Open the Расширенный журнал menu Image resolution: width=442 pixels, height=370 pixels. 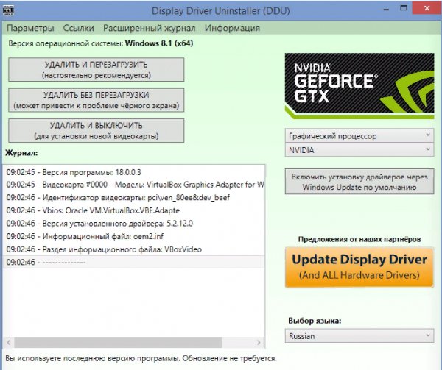(x=149, y=28)
